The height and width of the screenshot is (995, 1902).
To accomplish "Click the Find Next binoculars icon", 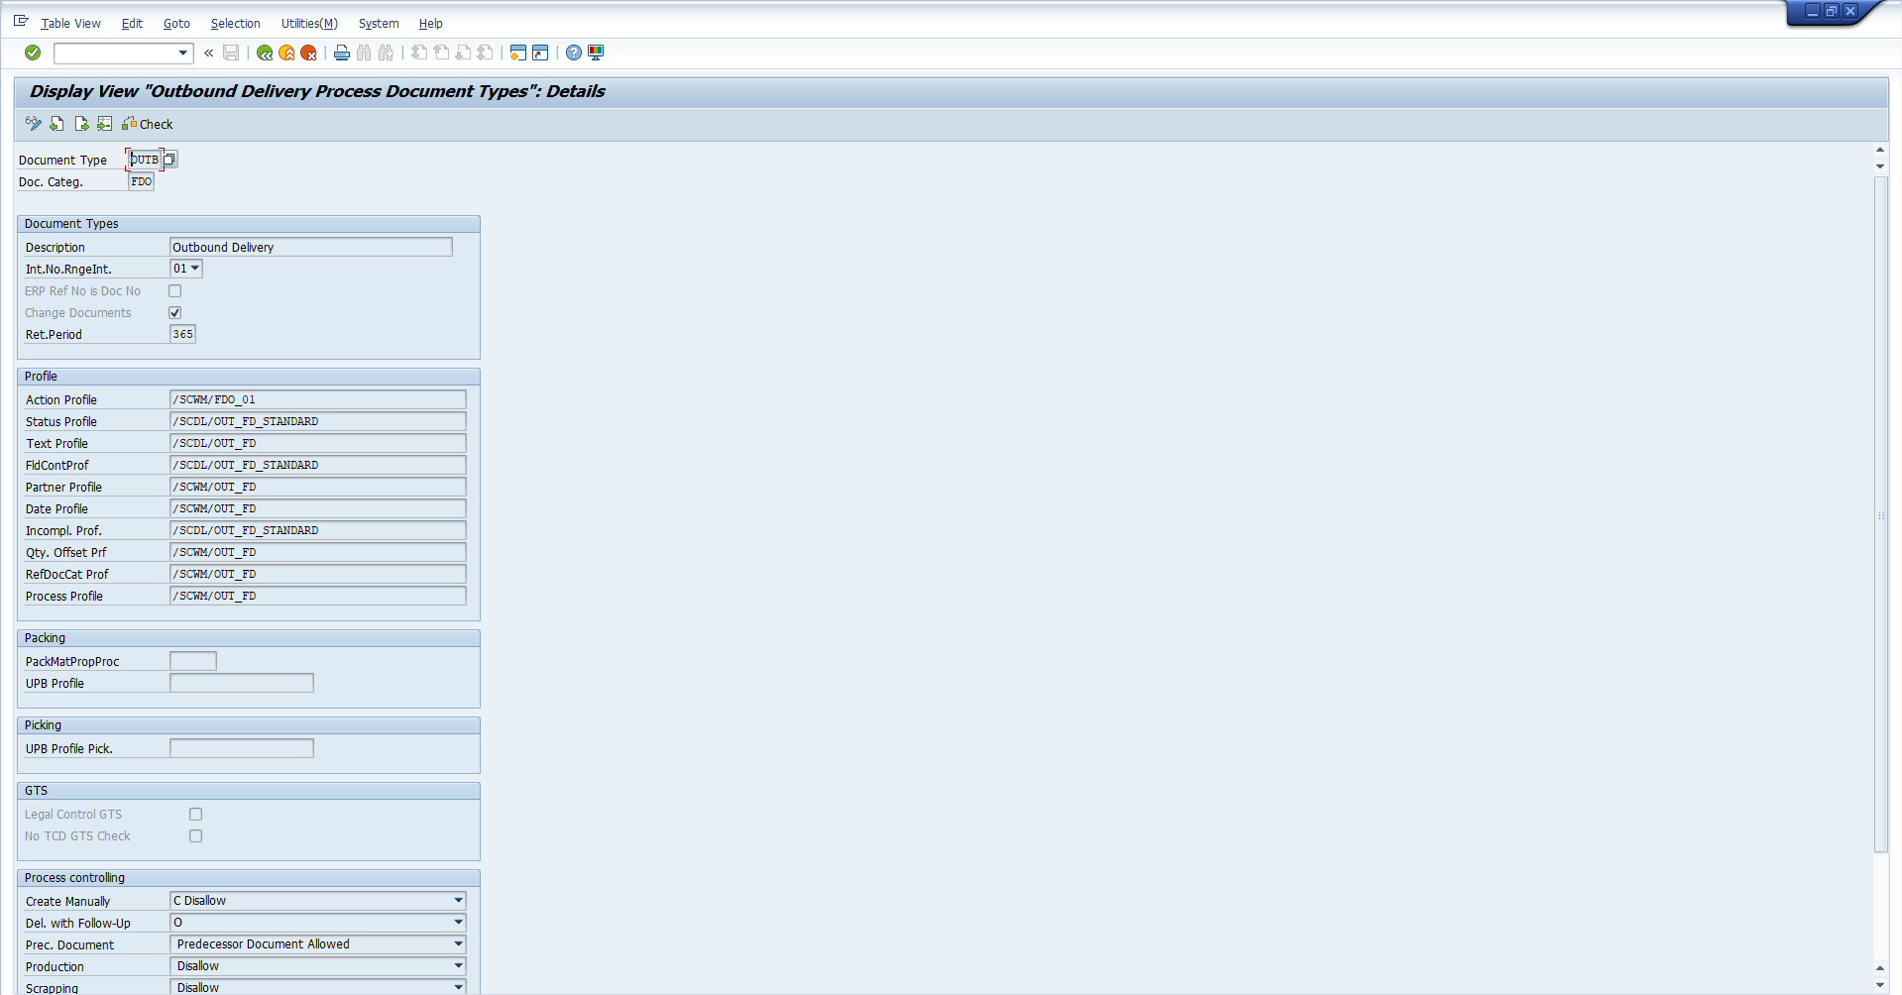I will tap(386, 53).
